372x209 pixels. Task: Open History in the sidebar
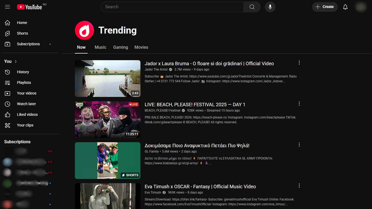[x=23, y=72]
